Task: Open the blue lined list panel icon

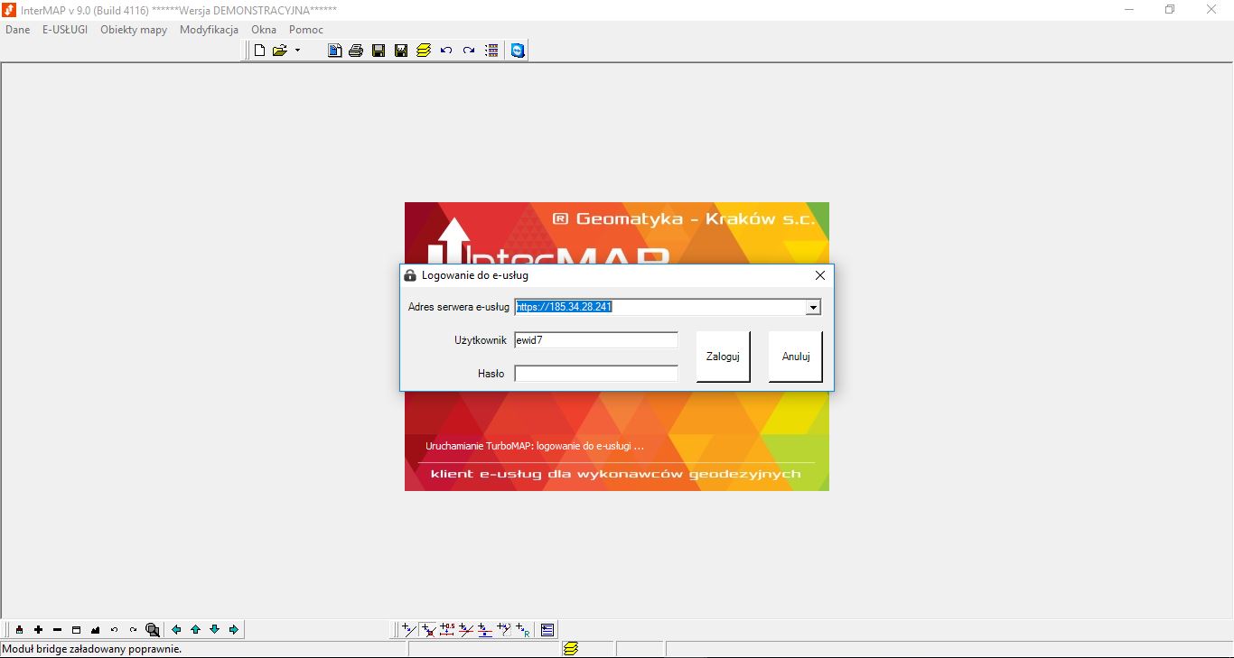Action: pyautogui.click(x=547, y=629)
